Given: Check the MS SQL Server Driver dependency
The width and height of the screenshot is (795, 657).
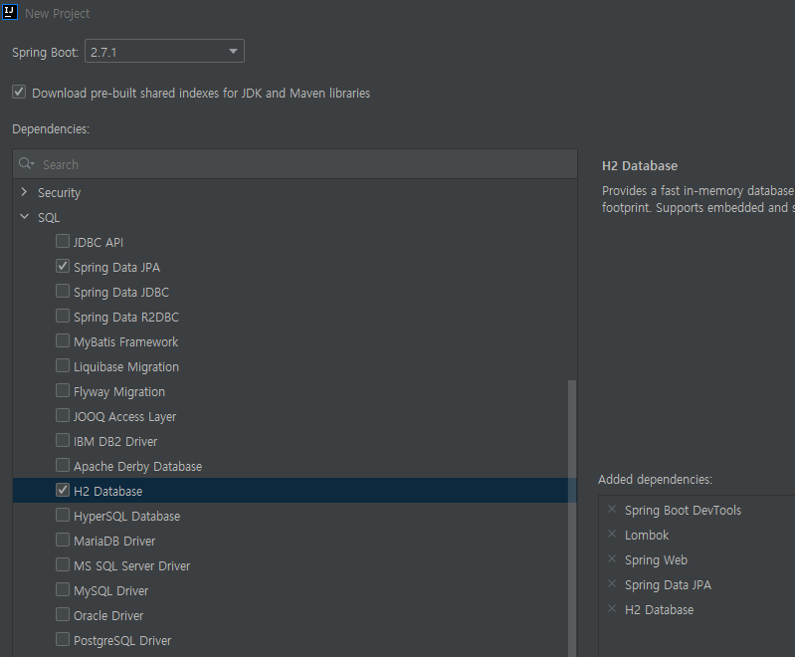Looking at the screenshot, I should point(63,564).
